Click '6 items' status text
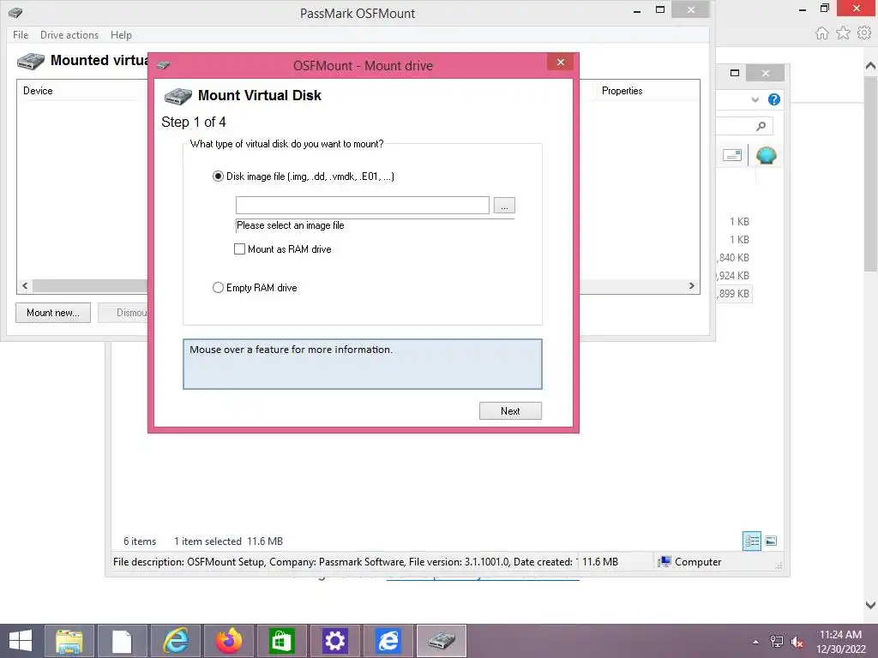The width and height of the screenshot is (878, 658). 140,541
